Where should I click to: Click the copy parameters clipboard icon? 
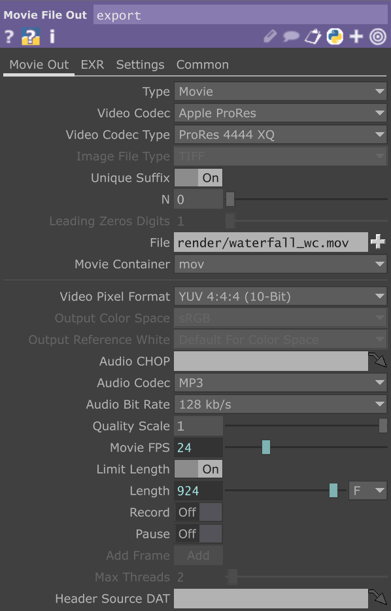coord(313,37)
